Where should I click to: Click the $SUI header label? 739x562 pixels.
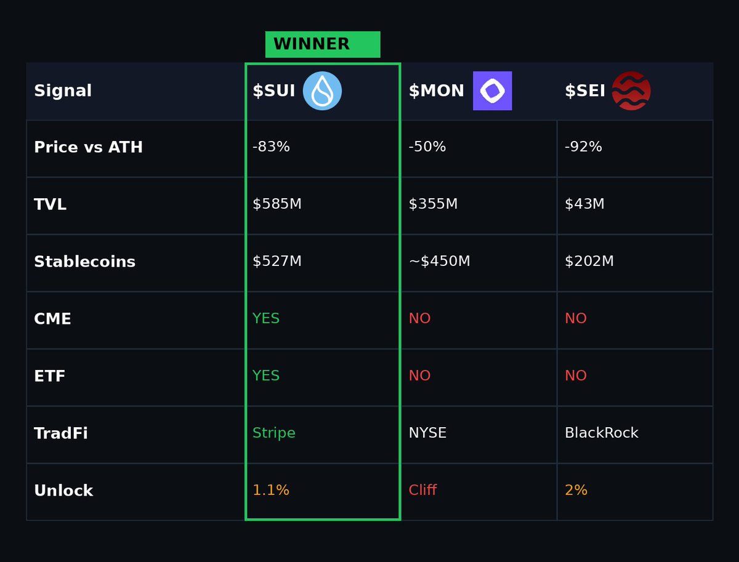pyautogui.click(x=273, y=91)
